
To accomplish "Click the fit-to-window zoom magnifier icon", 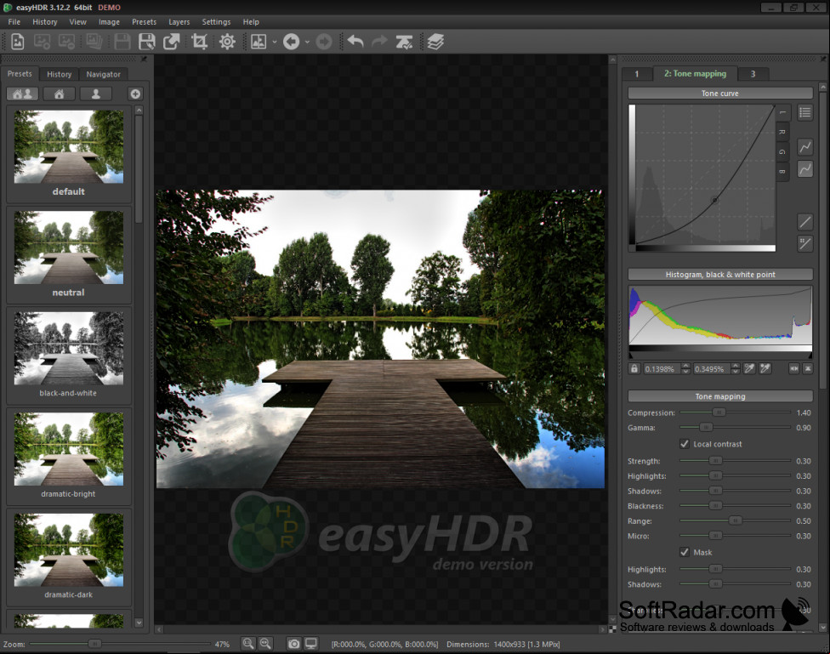I will click(265, 644).
